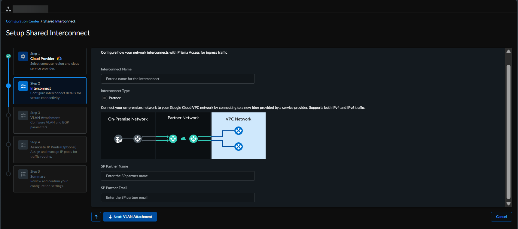
Task: Open Step 1 Cloud Provider in the wizard
Action: coord(50,61)
